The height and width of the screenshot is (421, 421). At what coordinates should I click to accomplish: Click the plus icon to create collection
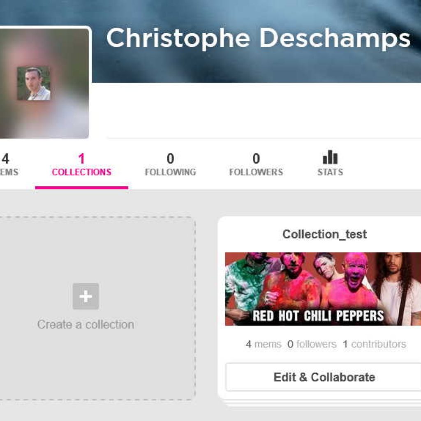click(86, 296)
